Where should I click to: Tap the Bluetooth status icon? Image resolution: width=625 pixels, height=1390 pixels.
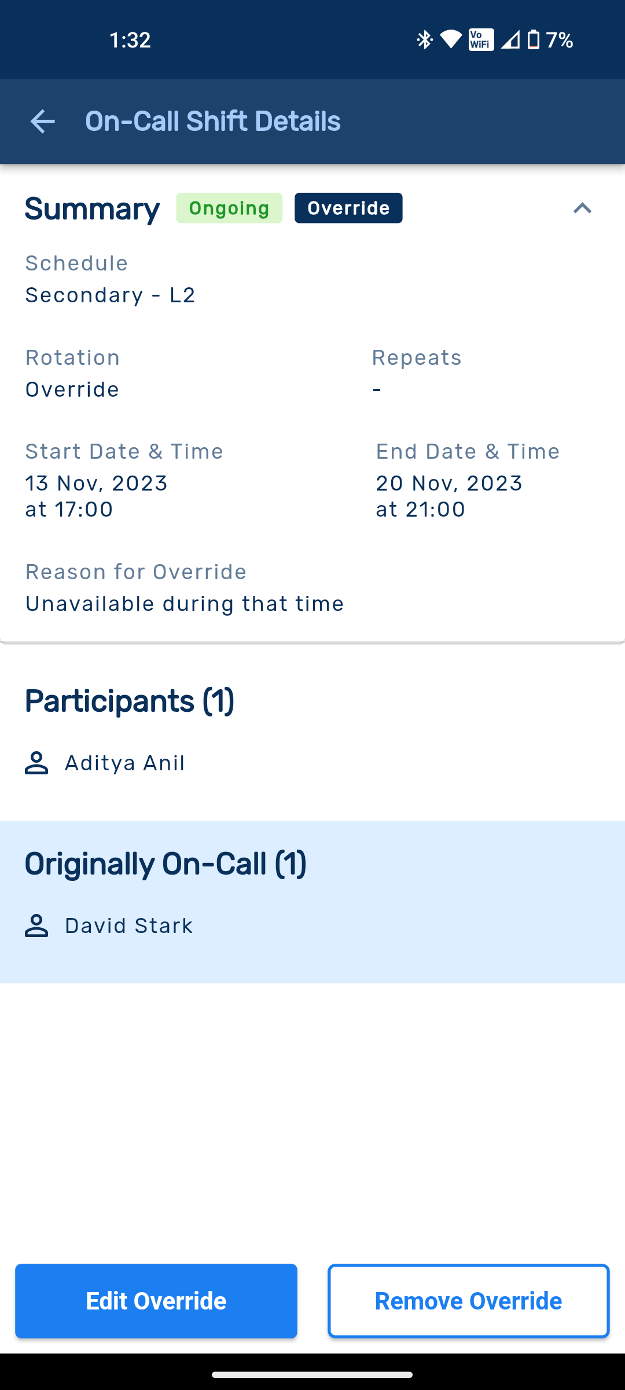(x=425, y=40)
